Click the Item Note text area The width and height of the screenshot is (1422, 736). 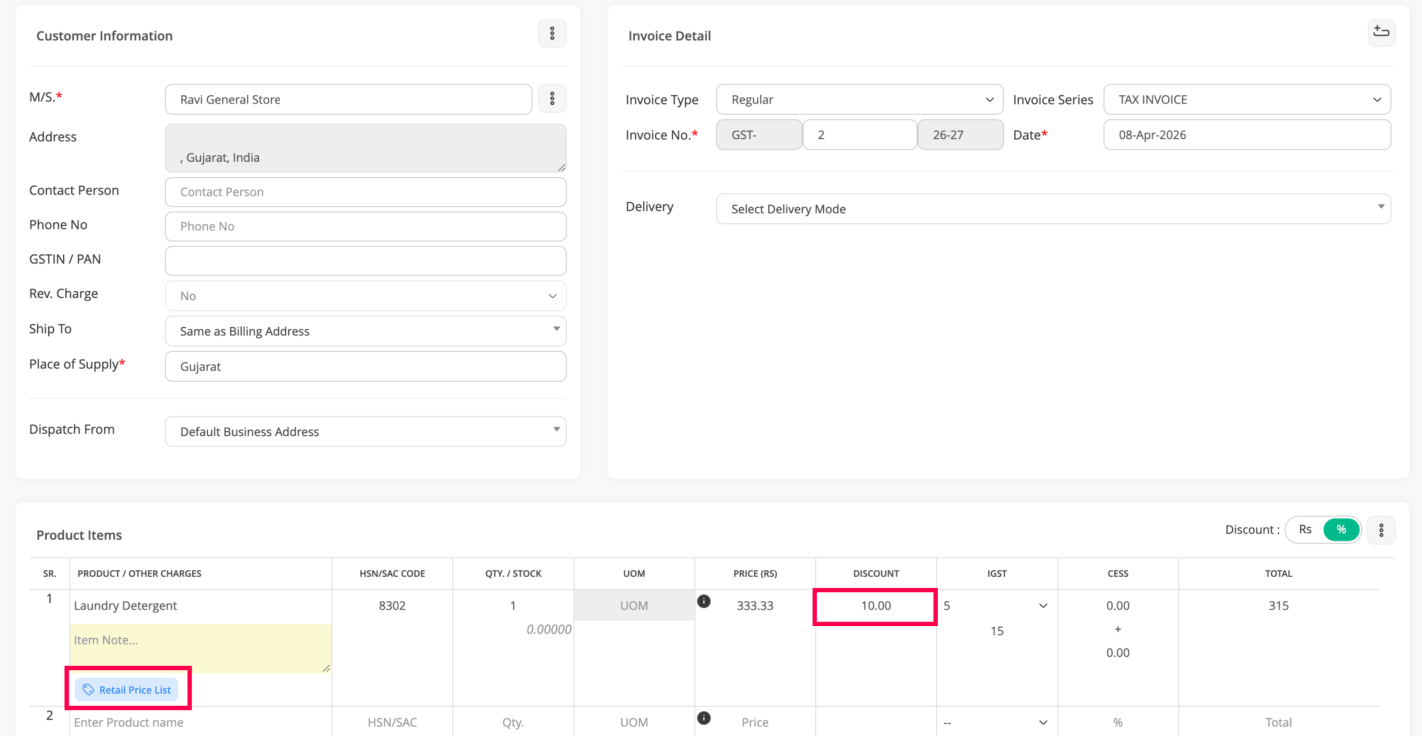[x=200, y=648]
